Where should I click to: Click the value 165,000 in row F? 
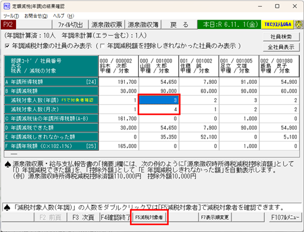(127, 146)
